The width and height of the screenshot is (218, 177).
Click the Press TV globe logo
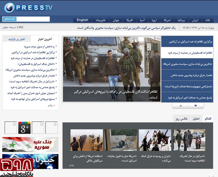[9, 8]
